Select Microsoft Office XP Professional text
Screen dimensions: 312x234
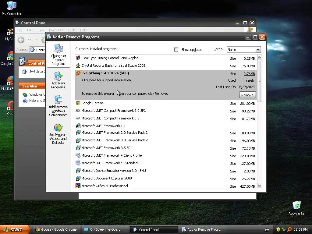(105, 186)
